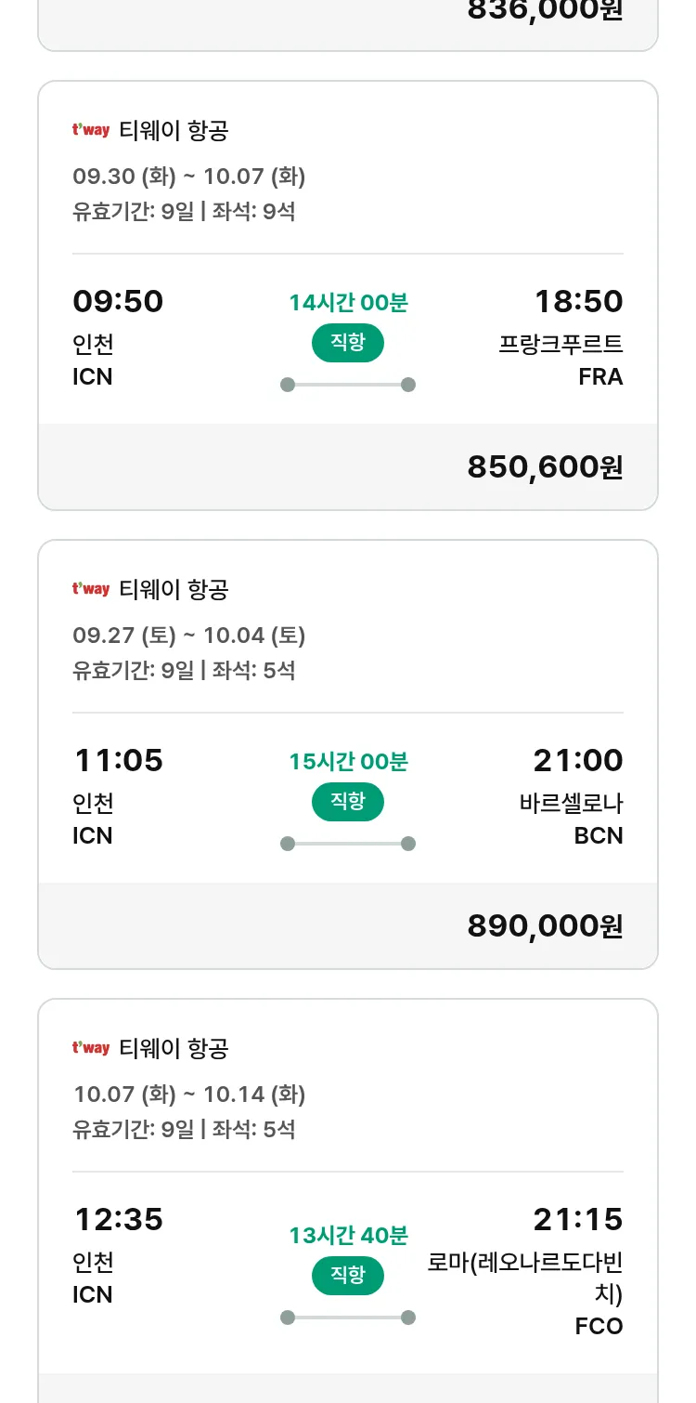Click the 바르셀로나 BCN destination
Viewport: 696px width, 1403px height.
click(x=571, y=819)
